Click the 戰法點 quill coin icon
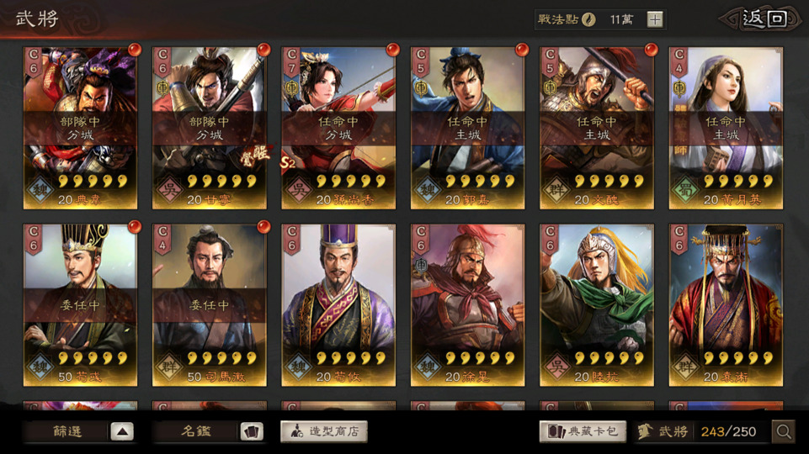 pyautogui.click(x=588, y=19)
